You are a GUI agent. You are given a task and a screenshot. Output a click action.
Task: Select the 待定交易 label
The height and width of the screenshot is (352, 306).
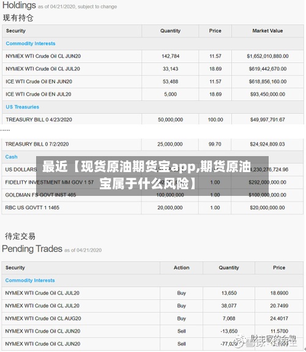click(x=20, y=236)
